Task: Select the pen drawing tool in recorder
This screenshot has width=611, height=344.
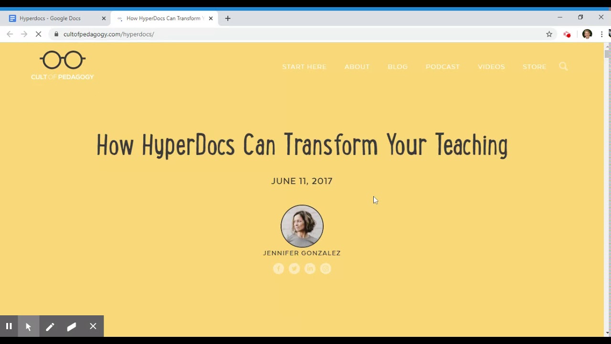Action: coord(50,326)
